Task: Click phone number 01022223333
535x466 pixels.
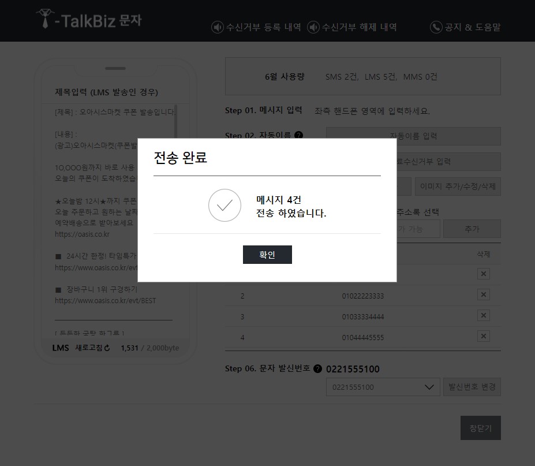Action: [x=363, y=296]
